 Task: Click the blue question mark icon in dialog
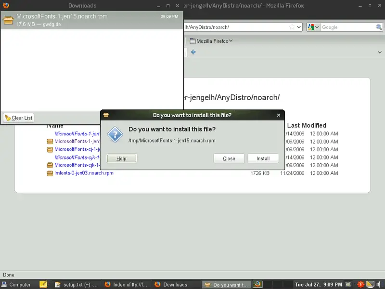tap(115, 134)
